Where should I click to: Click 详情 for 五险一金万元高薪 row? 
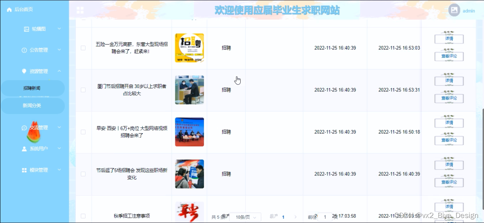click(x=449, y=39)
